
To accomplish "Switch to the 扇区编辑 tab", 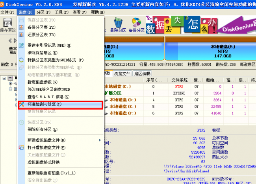I will coord(142,74).
